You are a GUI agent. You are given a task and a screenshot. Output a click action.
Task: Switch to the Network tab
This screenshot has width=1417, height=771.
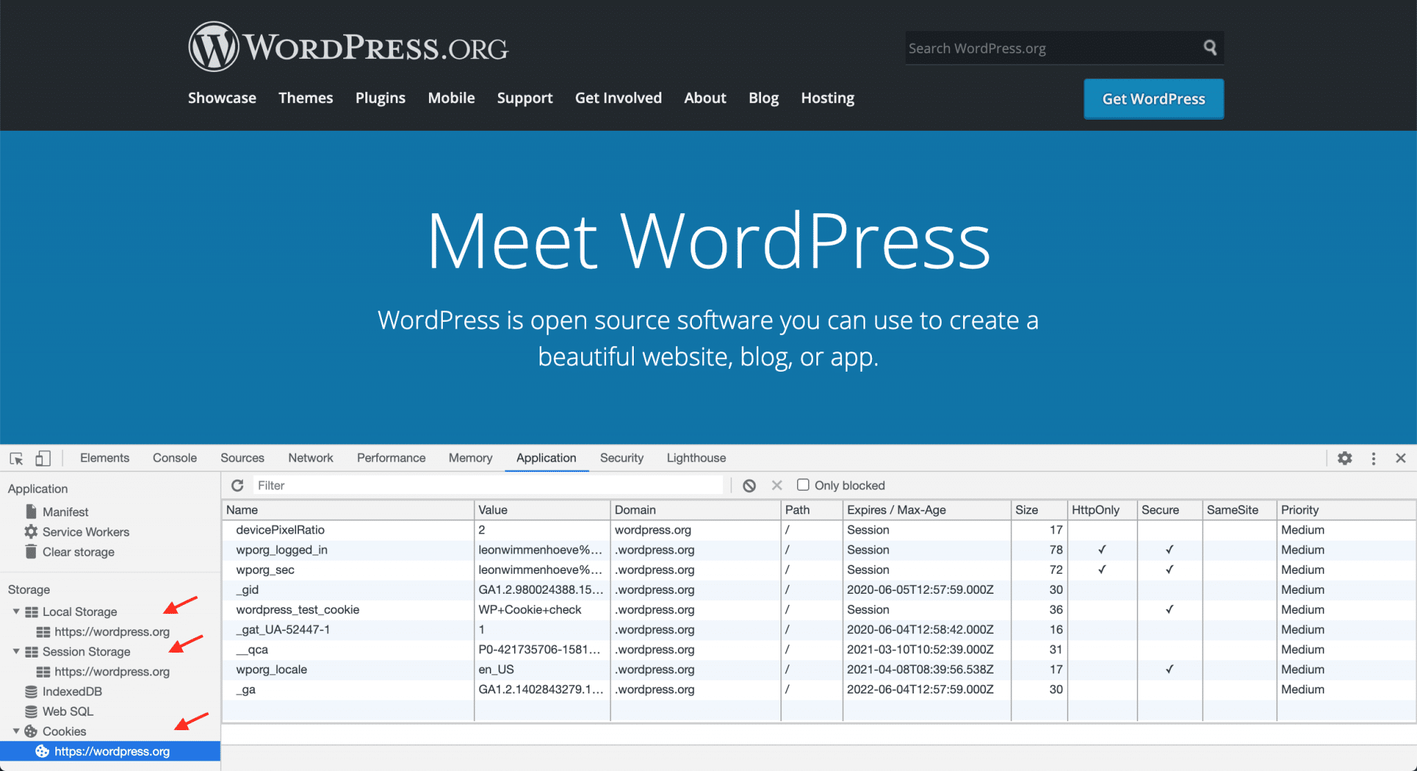pyautogui.click(x=311, y=458)
